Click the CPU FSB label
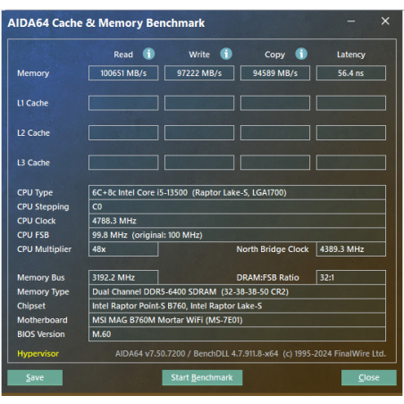The width and height of the screenshot is (404, 404). point(33,235)
